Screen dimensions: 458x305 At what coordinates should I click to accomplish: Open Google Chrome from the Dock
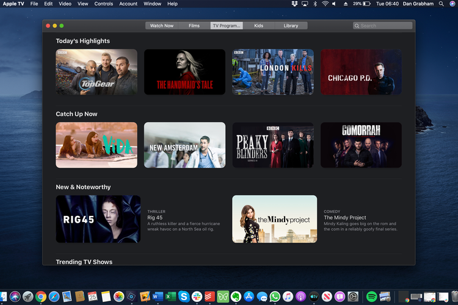point(41,297)
